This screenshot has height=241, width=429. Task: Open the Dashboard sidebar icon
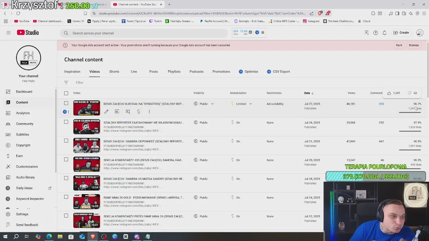click(x=8, y=92)
